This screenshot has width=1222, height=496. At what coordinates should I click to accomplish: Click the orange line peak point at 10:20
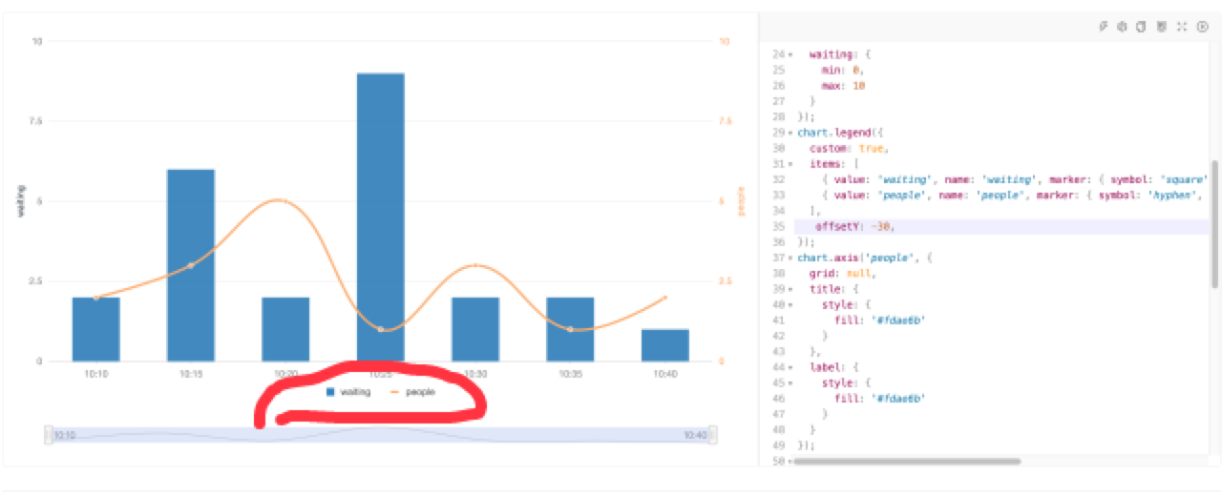[x=284, y=201]
